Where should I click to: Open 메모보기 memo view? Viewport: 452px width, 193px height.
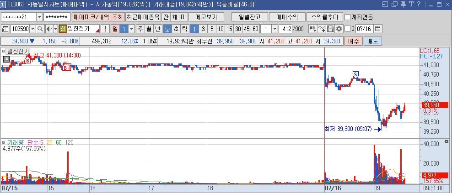click(x=206, y=17)
